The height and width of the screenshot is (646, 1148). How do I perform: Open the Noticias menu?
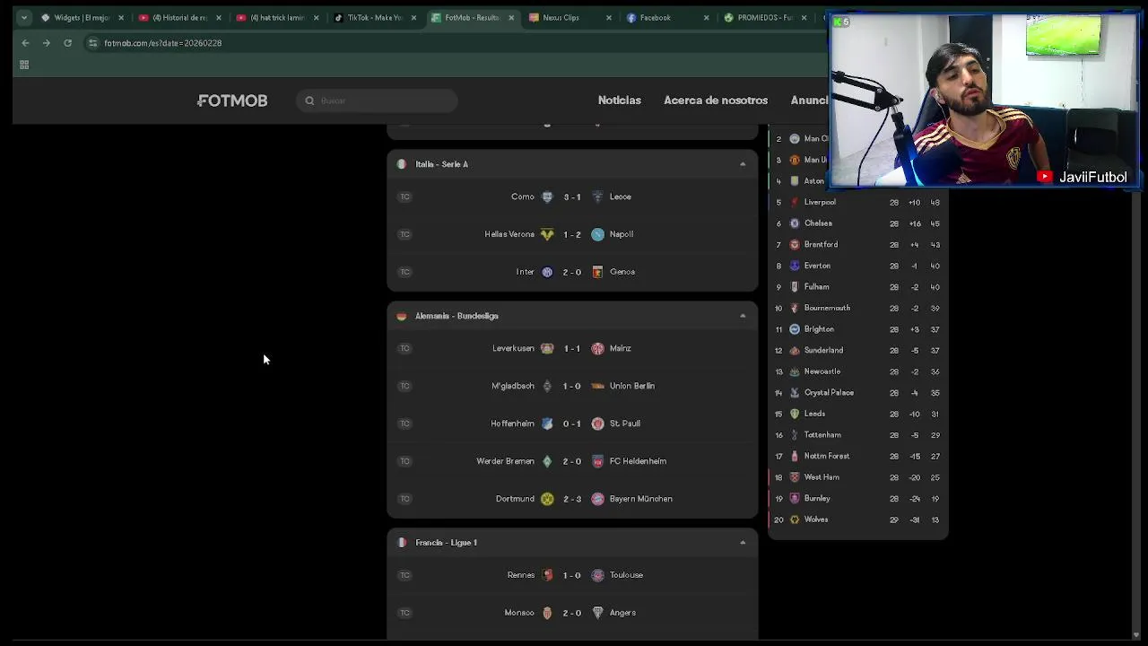(x=620, y=100)
